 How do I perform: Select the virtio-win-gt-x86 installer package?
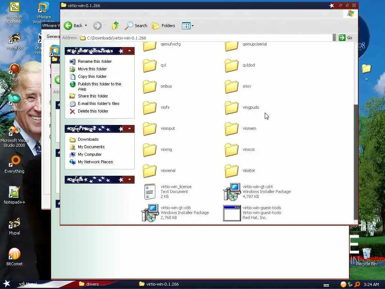tap(175, 213)
